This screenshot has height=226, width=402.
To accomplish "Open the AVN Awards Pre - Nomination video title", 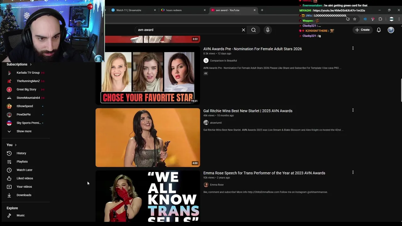I will (253, 49).
